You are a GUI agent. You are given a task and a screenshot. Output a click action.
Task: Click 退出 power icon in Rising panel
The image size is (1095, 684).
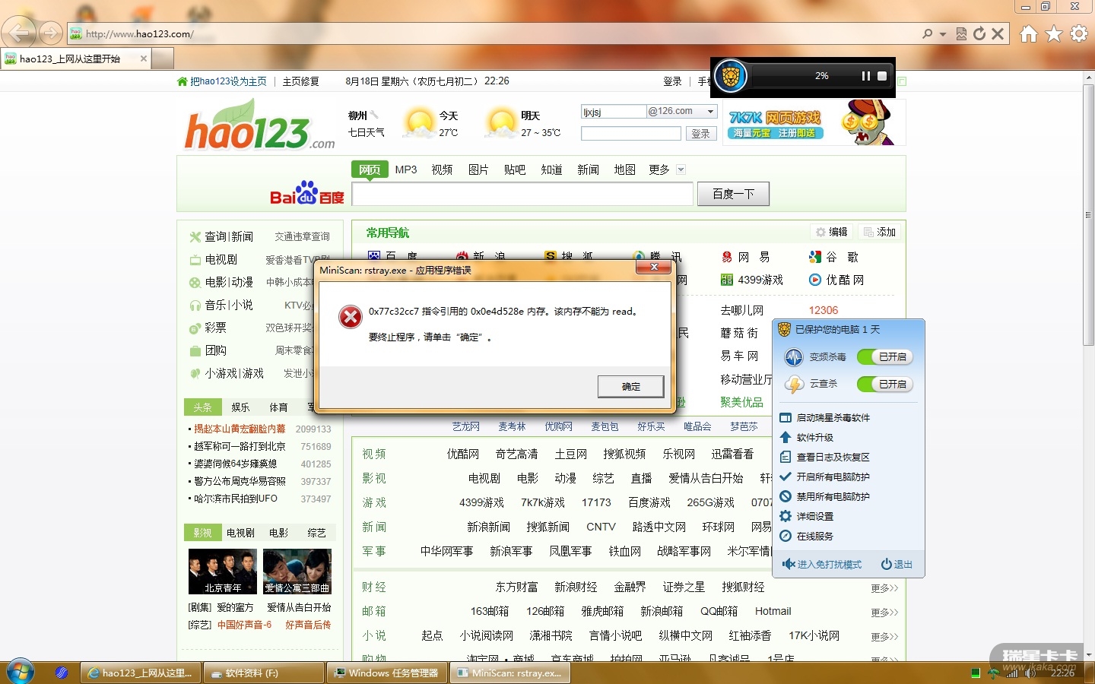click(x=887, y=564)
